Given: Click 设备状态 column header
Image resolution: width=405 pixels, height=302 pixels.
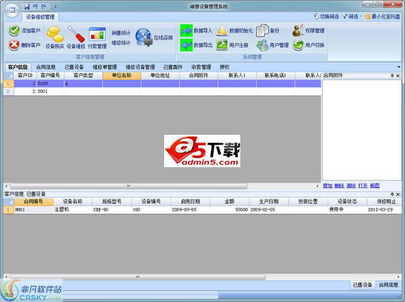Looking at the screenshot, I should (x=347, y=201).
